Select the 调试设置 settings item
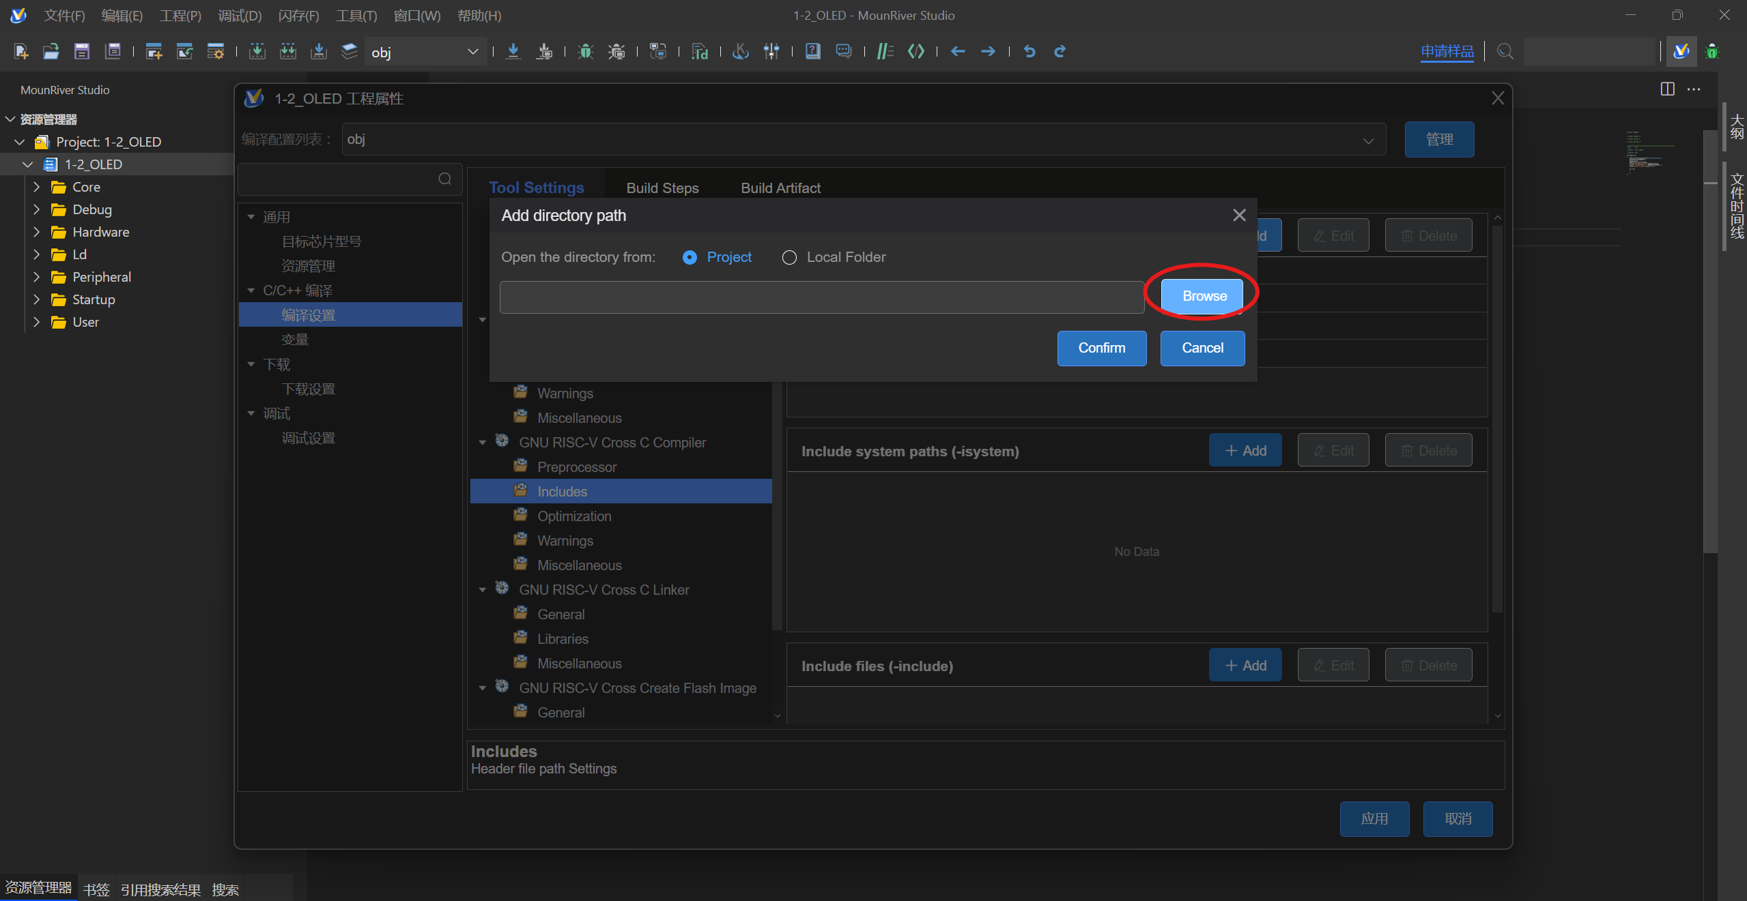The width and height of the screenshot is (1747, 901). (x=309, y=438)
